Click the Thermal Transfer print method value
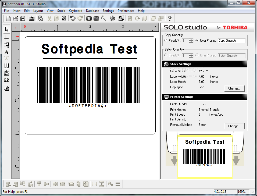Screen dimensions: 257x196 pos(209,110)
